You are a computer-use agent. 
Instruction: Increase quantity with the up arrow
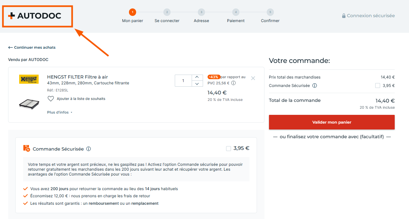pyautogui.click(x=197, y=78)
